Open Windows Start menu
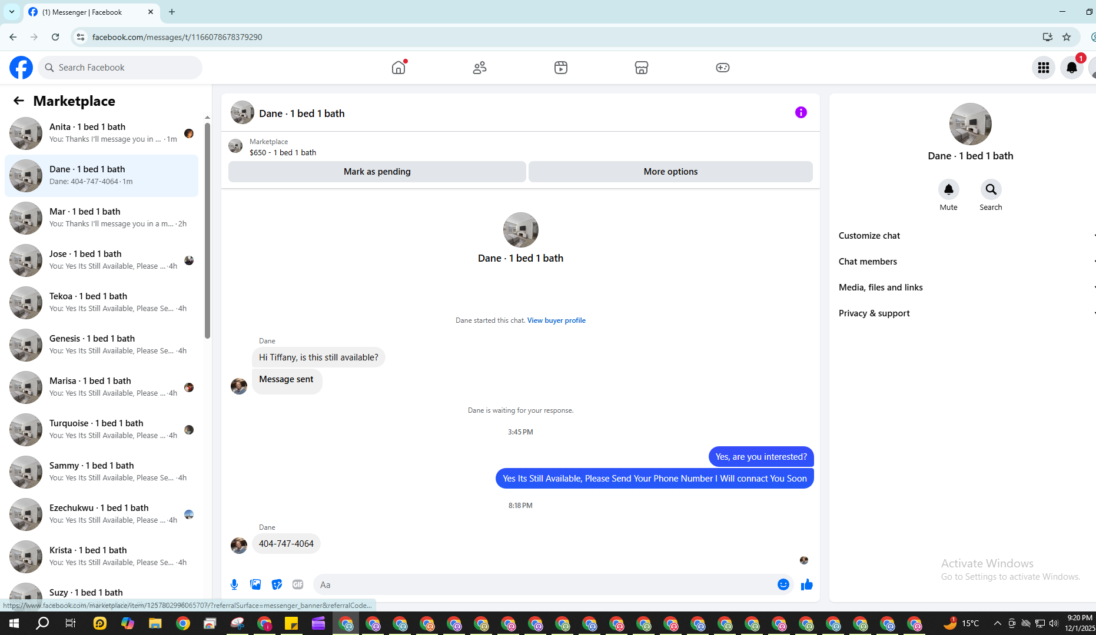The width and height of the screenshot is (1096, 635). 14,623
